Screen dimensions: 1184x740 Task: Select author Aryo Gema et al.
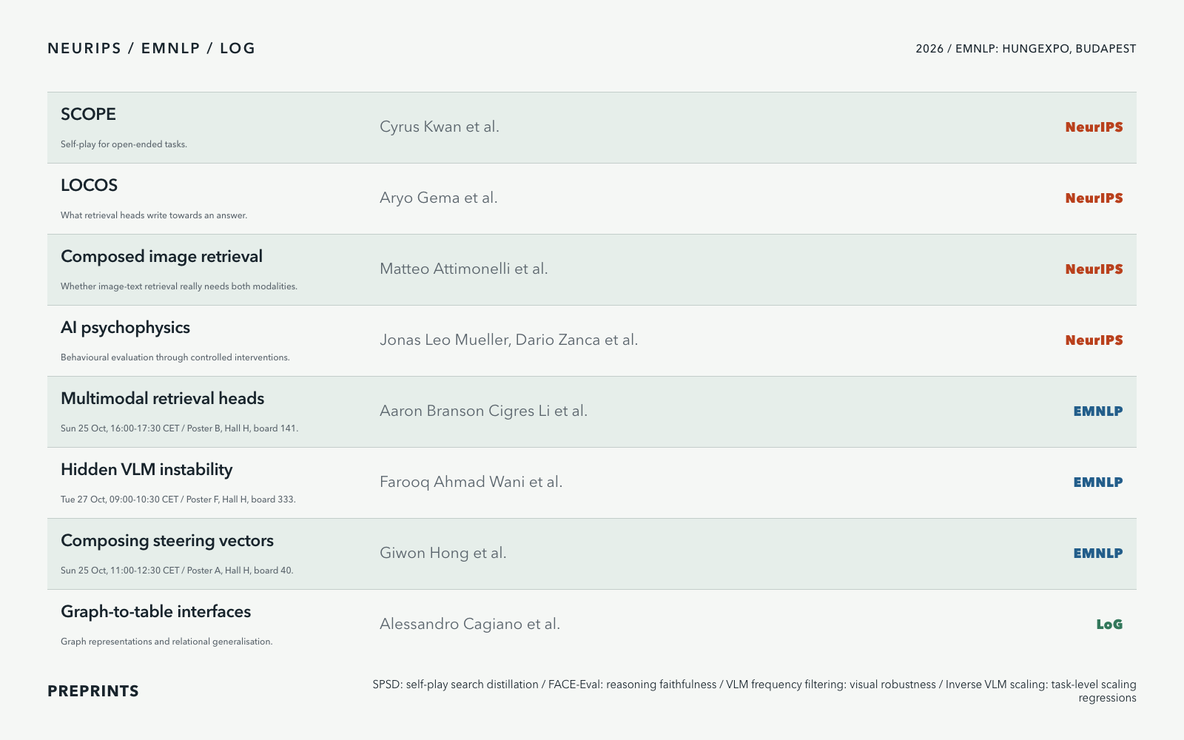[x=439, y=198]
